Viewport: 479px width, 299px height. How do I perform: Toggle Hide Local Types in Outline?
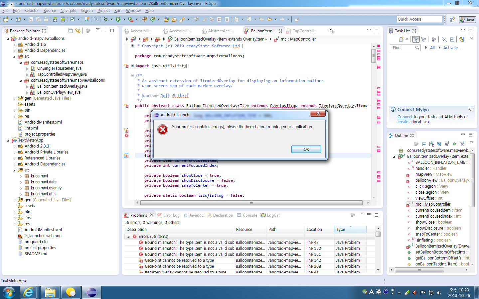pyautogui.click(x=462, y=144)
